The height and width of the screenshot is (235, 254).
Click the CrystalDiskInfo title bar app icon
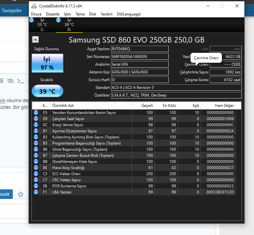click(34, 6)
